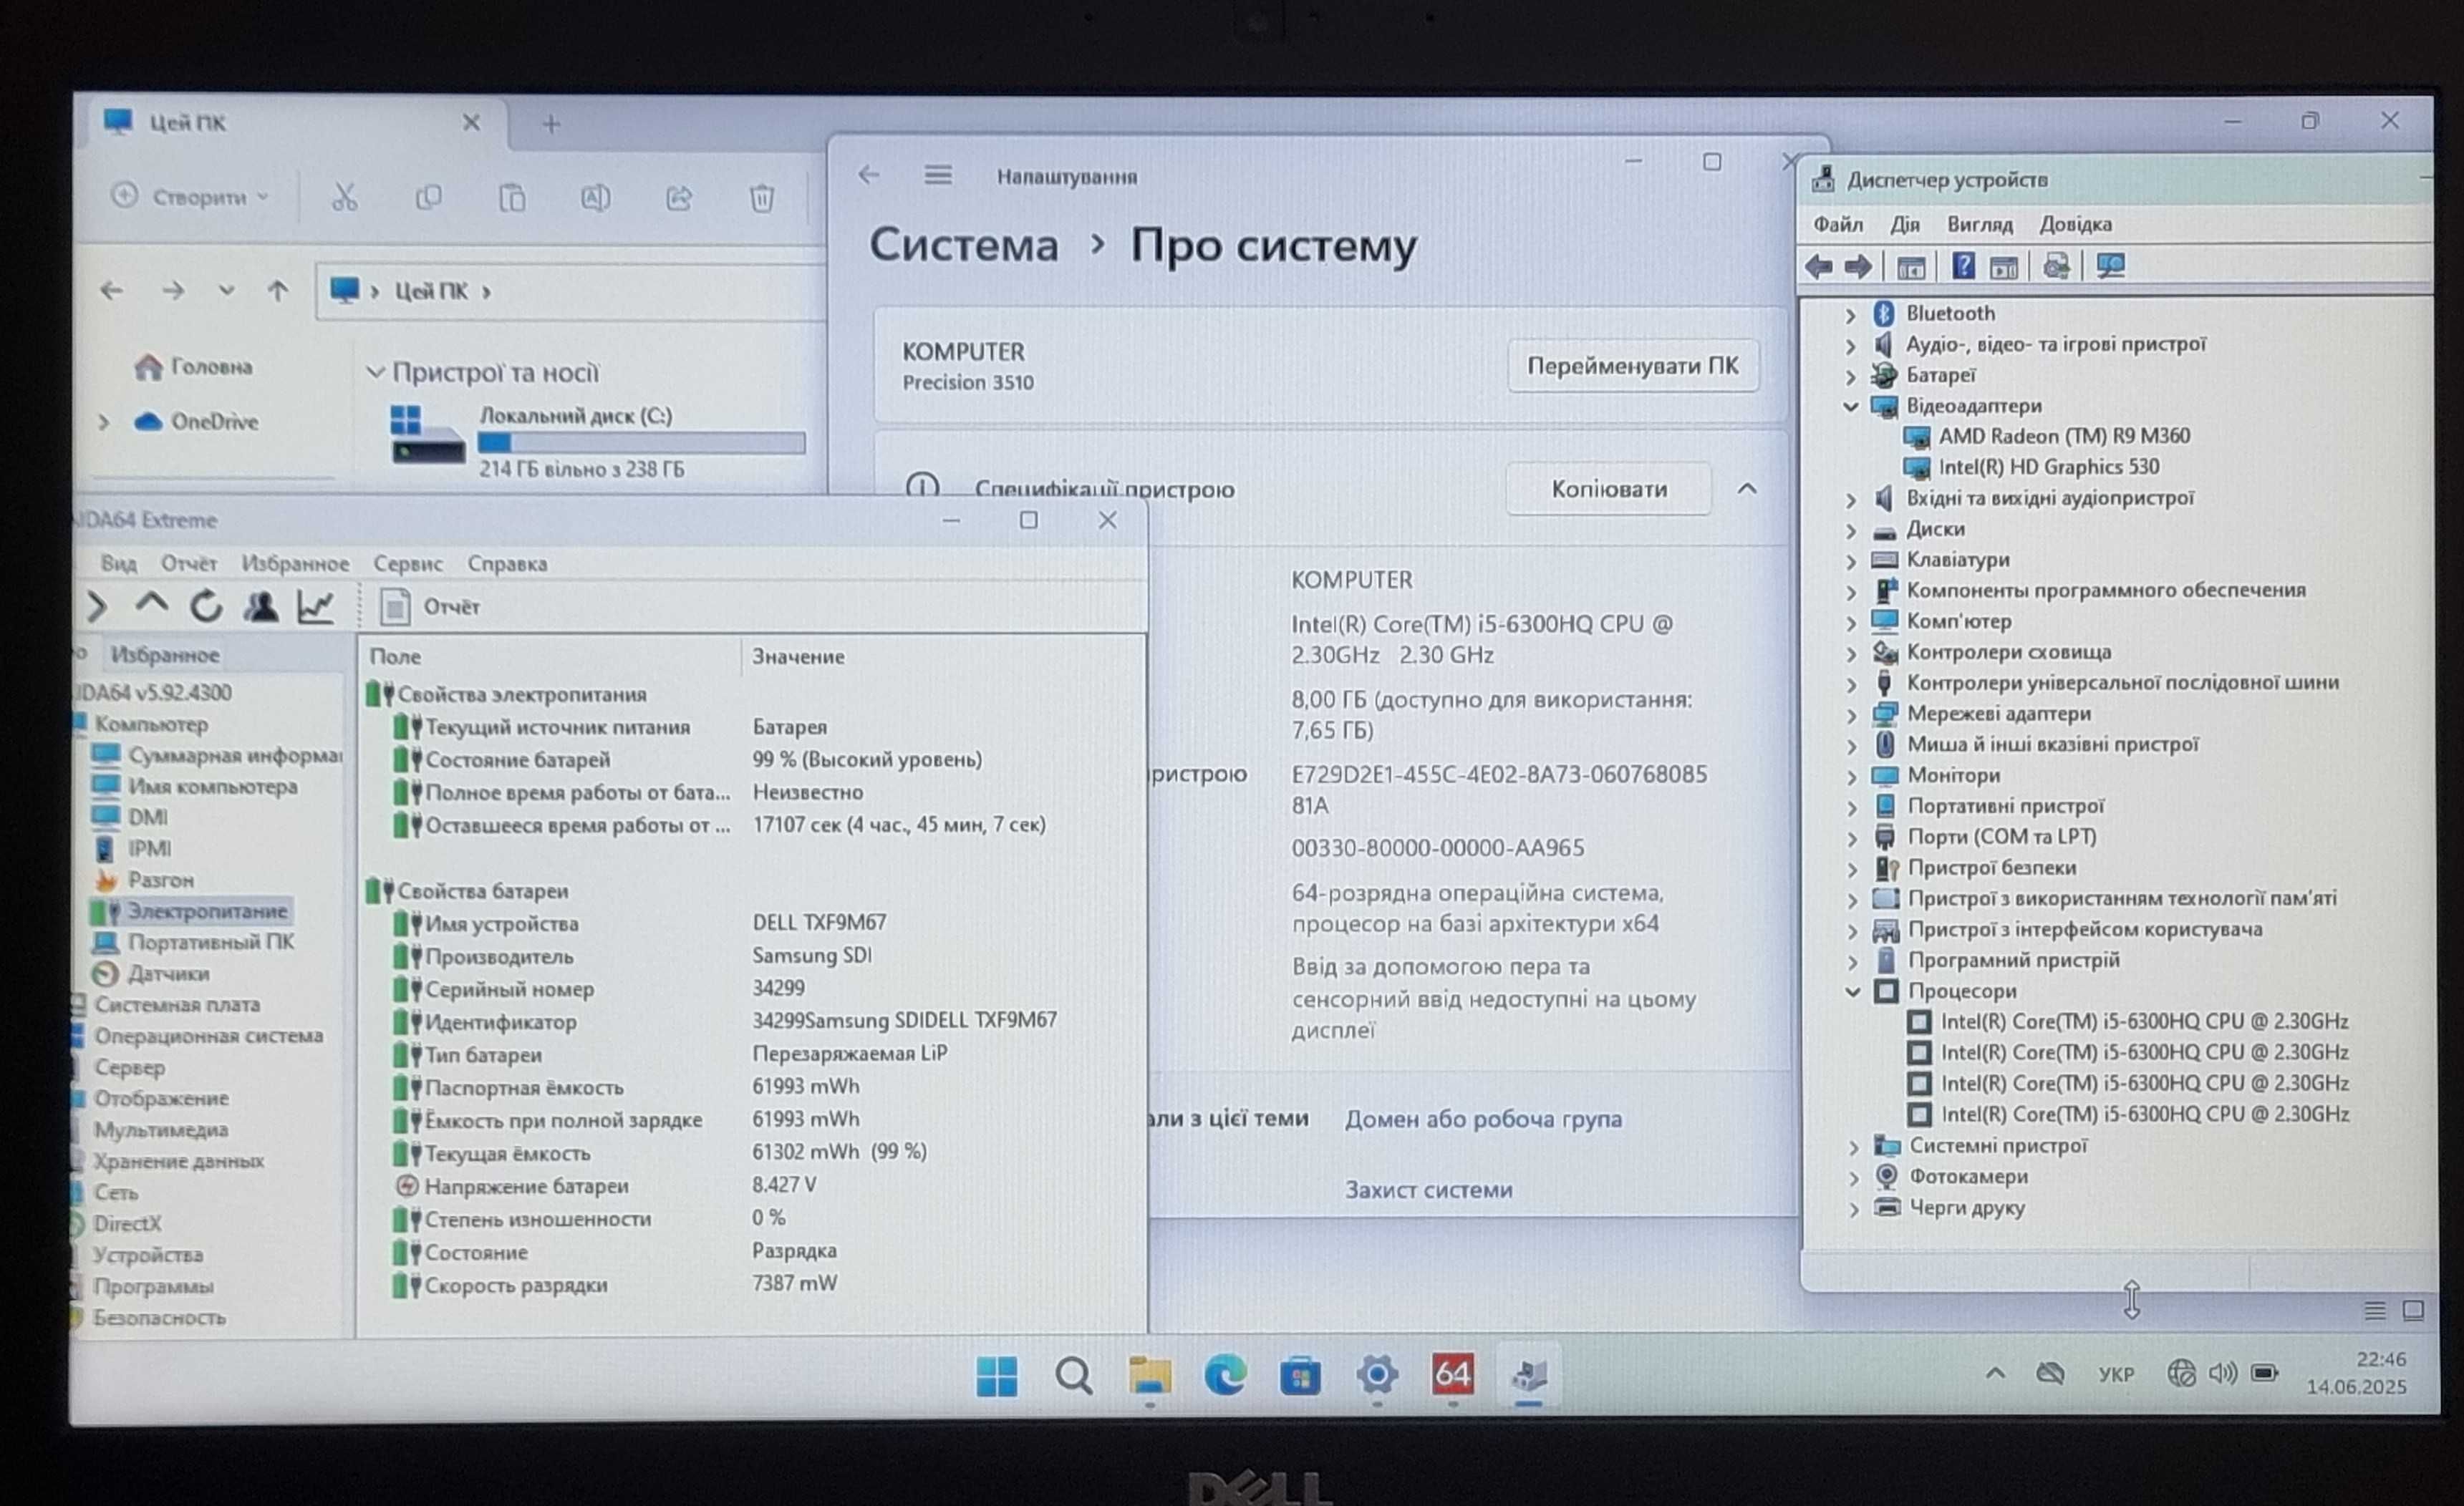Click the AIDA64 taskbar icon
The image size is (2464, 1506).
point(1452,1375)
